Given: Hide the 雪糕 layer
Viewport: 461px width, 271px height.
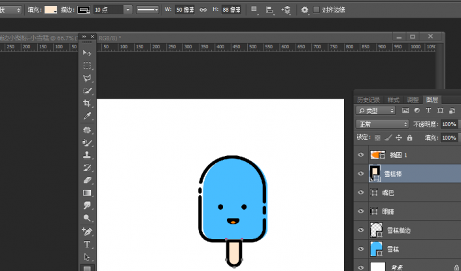Looking at the screenshot, I should click(361, 249).
